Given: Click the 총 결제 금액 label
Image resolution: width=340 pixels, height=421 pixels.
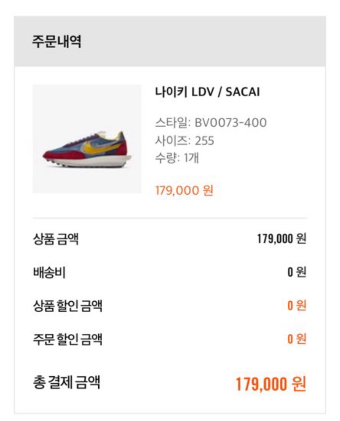Looking at the screenshot, I should click(x=67, y=382).
